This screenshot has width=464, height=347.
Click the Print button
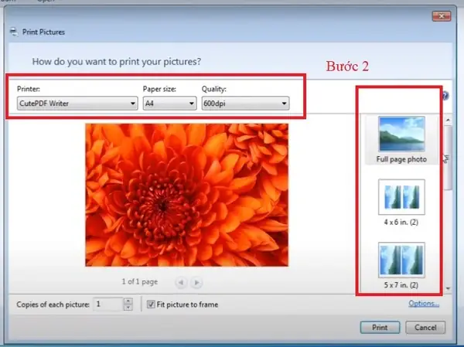[x=380, y=328]
